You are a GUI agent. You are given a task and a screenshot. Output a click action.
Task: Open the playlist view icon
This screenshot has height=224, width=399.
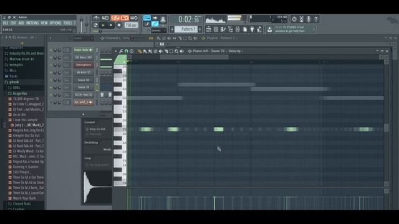tap(209, 30)
